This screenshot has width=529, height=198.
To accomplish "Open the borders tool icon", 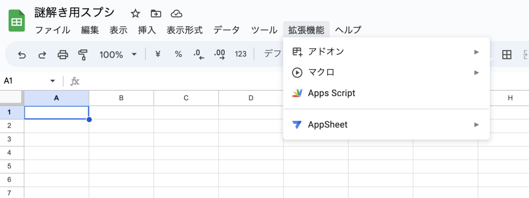I will [507, 55].
